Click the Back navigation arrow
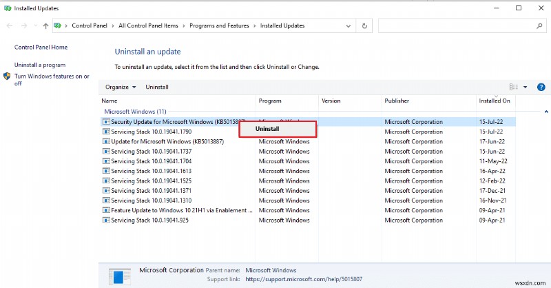The height and width of the screenshot is (288, 551). tap(10, 25)
